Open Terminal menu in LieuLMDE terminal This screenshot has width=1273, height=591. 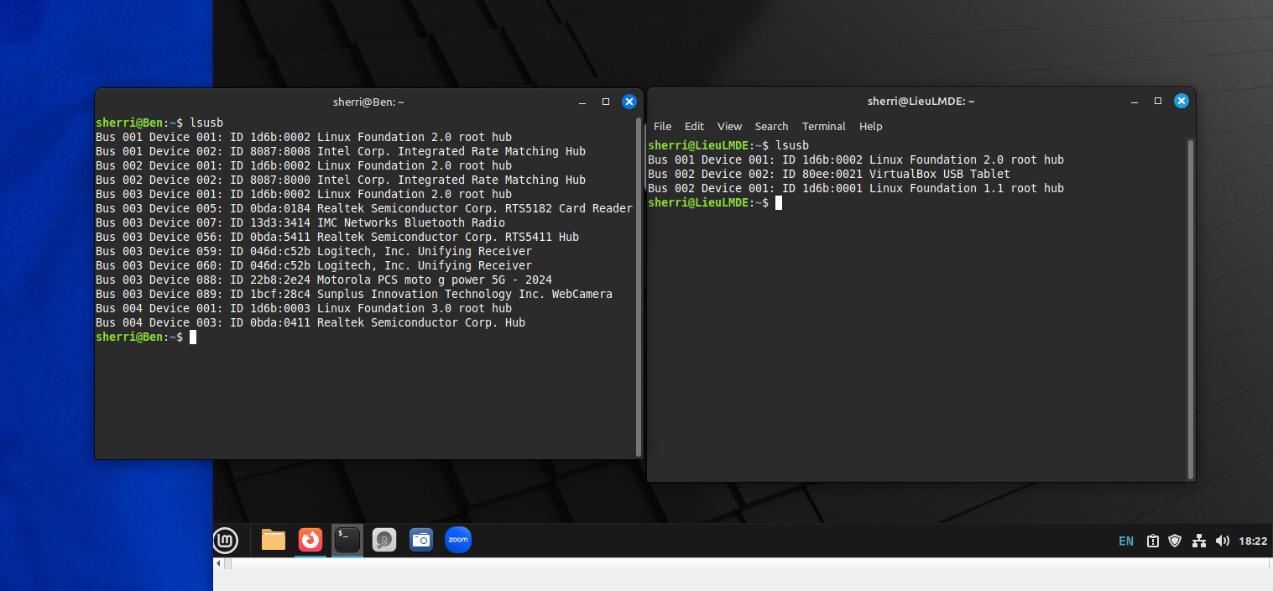[824, 127]
